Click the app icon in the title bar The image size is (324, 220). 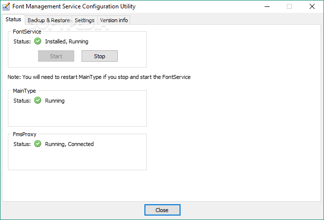coord(6,6)
